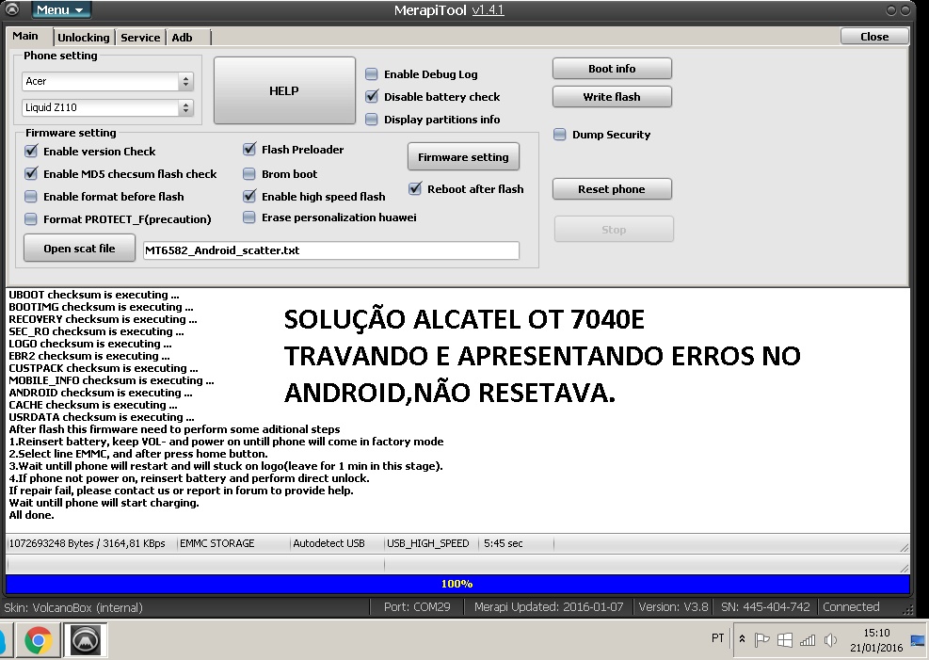Image resolution: width=929 pixels, height=660 pixels.
Task: Open the Acer brand dropdown
Action: pos(108,81)
